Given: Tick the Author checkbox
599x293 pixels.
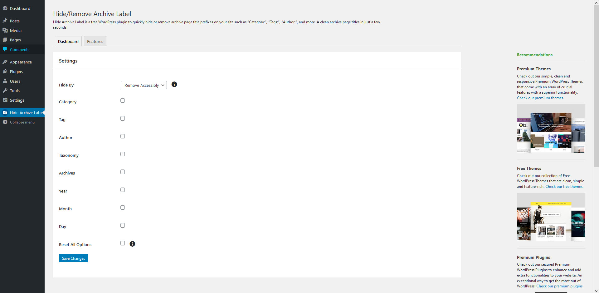Looking at the screenshot, I should (x=123, y=136).
